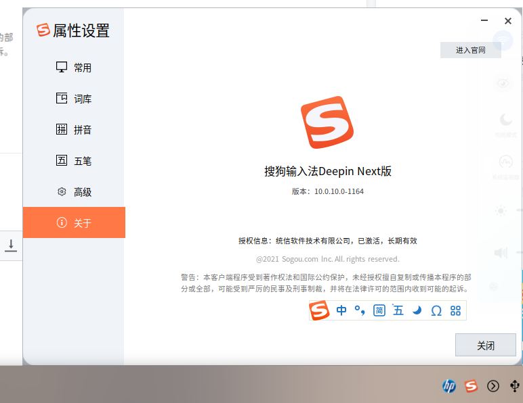The width and height of the screenshot is (523, 403).
Task: Switch to the 五笔 settings tab
Action: pos(74,161)
